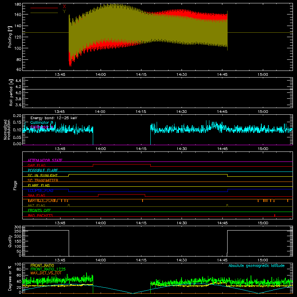Viewport: 297px width, 297px height.
Task: Select the FRONTS_OFF flag label
Action: click(39, 210)
